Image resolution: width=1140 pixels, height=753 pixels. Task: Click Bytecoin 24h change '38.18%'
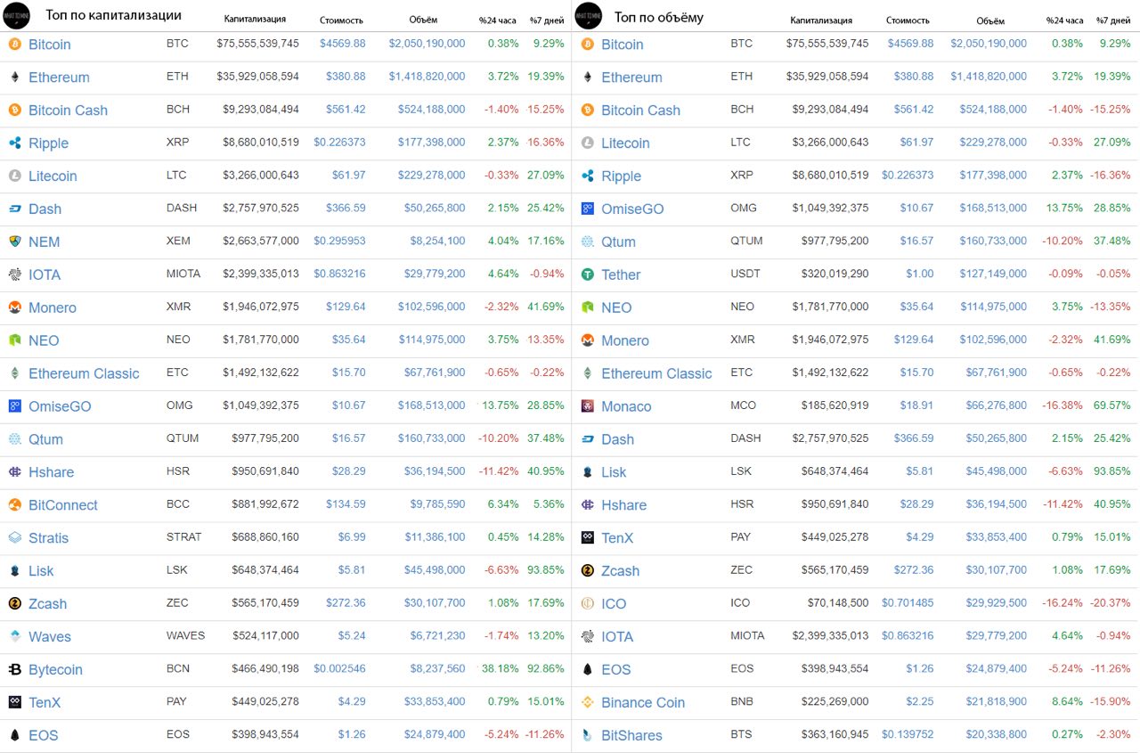[x=501, y=668]
